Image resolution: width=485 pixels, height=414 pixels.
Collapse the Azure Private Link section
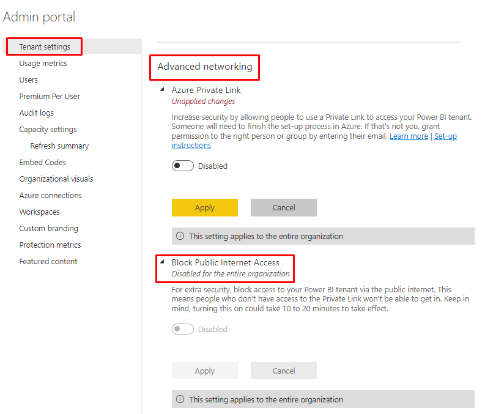(162, 90)
